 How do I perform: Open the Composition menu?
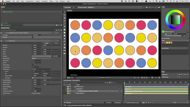click(30, 1)
